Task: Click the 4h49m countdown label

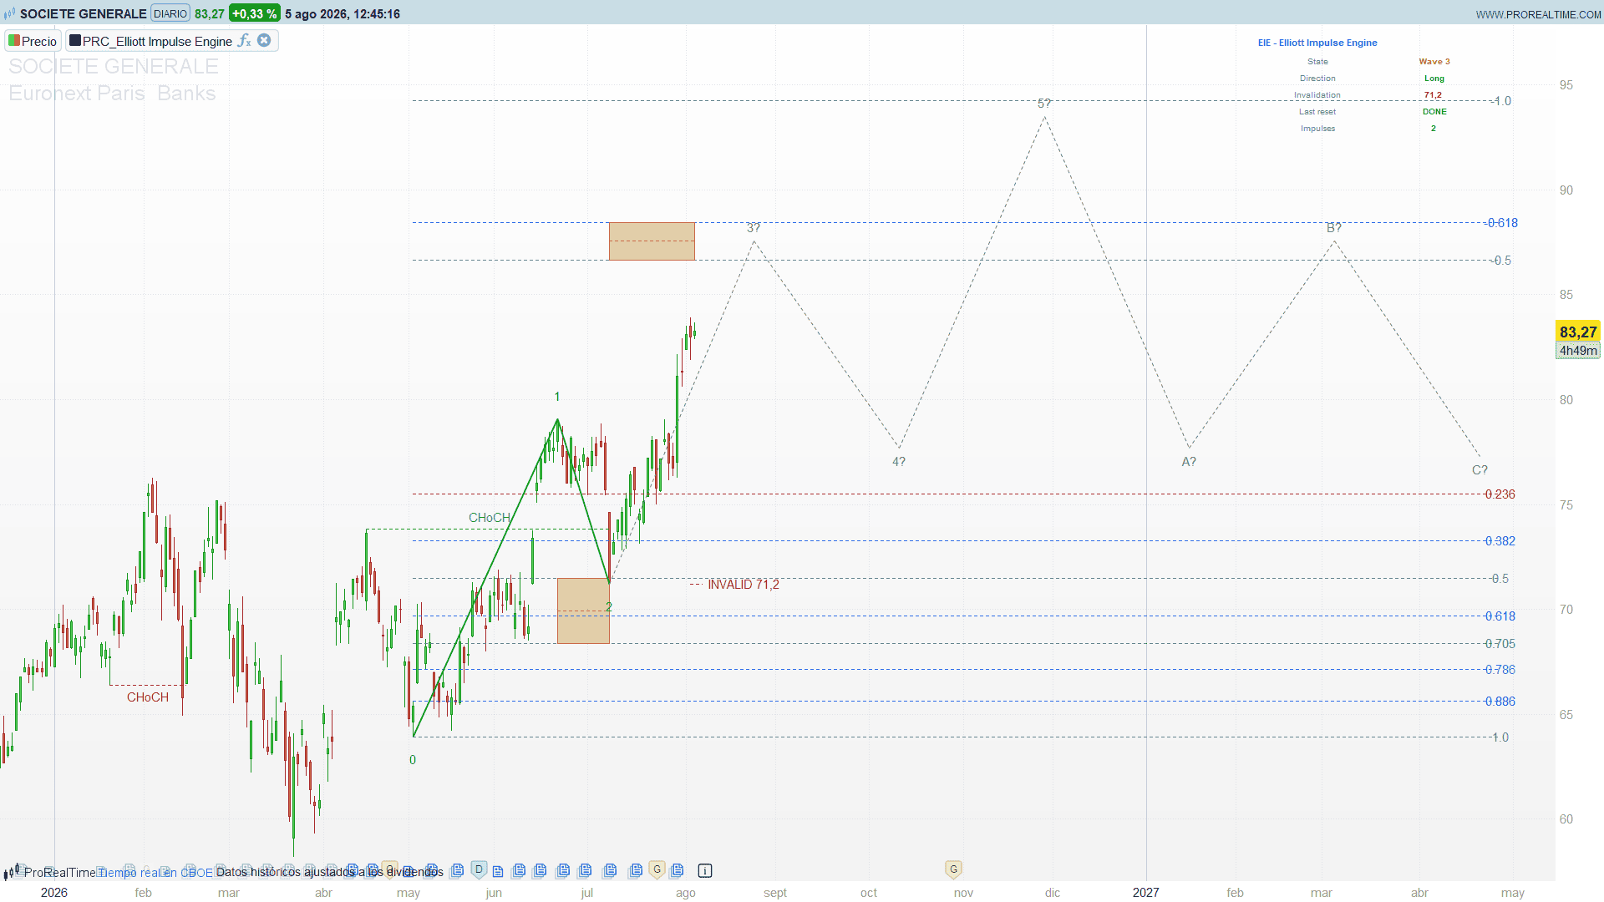Action: coord(1577,351)
